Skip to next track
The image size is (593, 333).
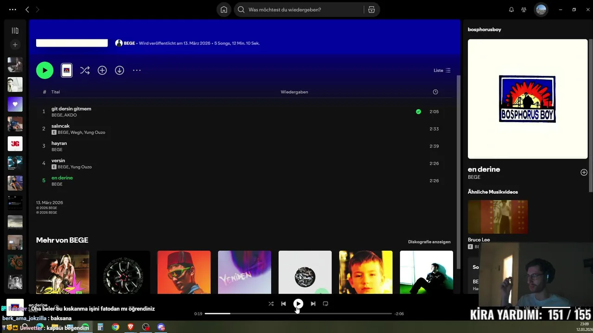pyautogui.click(x=313, y=304)
